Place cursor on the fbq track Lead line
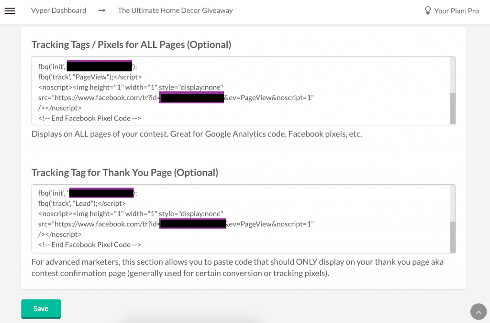The image size is (490, 323). (82, 203)
